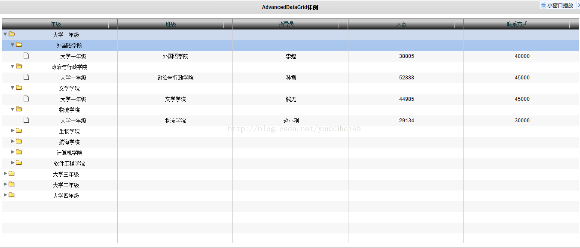Viewport: 580px width, 248px height.
Task: Select the 政治与行政学院 folder row label
Action: 70,67
